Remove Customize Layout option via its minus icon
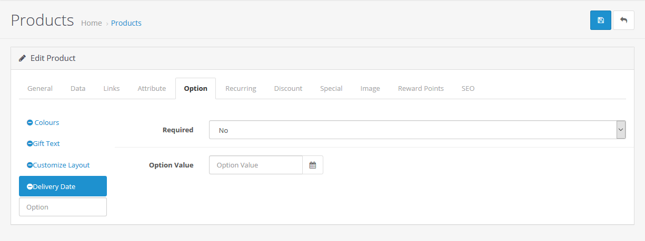 [29, 165]
